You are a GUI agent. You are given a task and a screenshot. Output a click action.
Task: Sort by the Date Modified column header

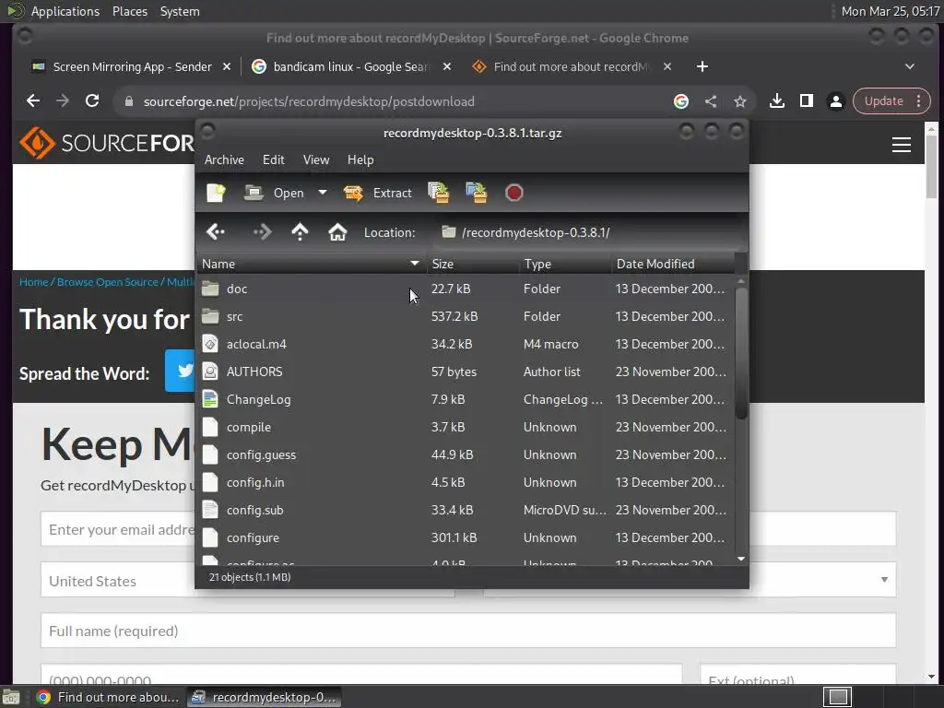(x=672, y=264)
